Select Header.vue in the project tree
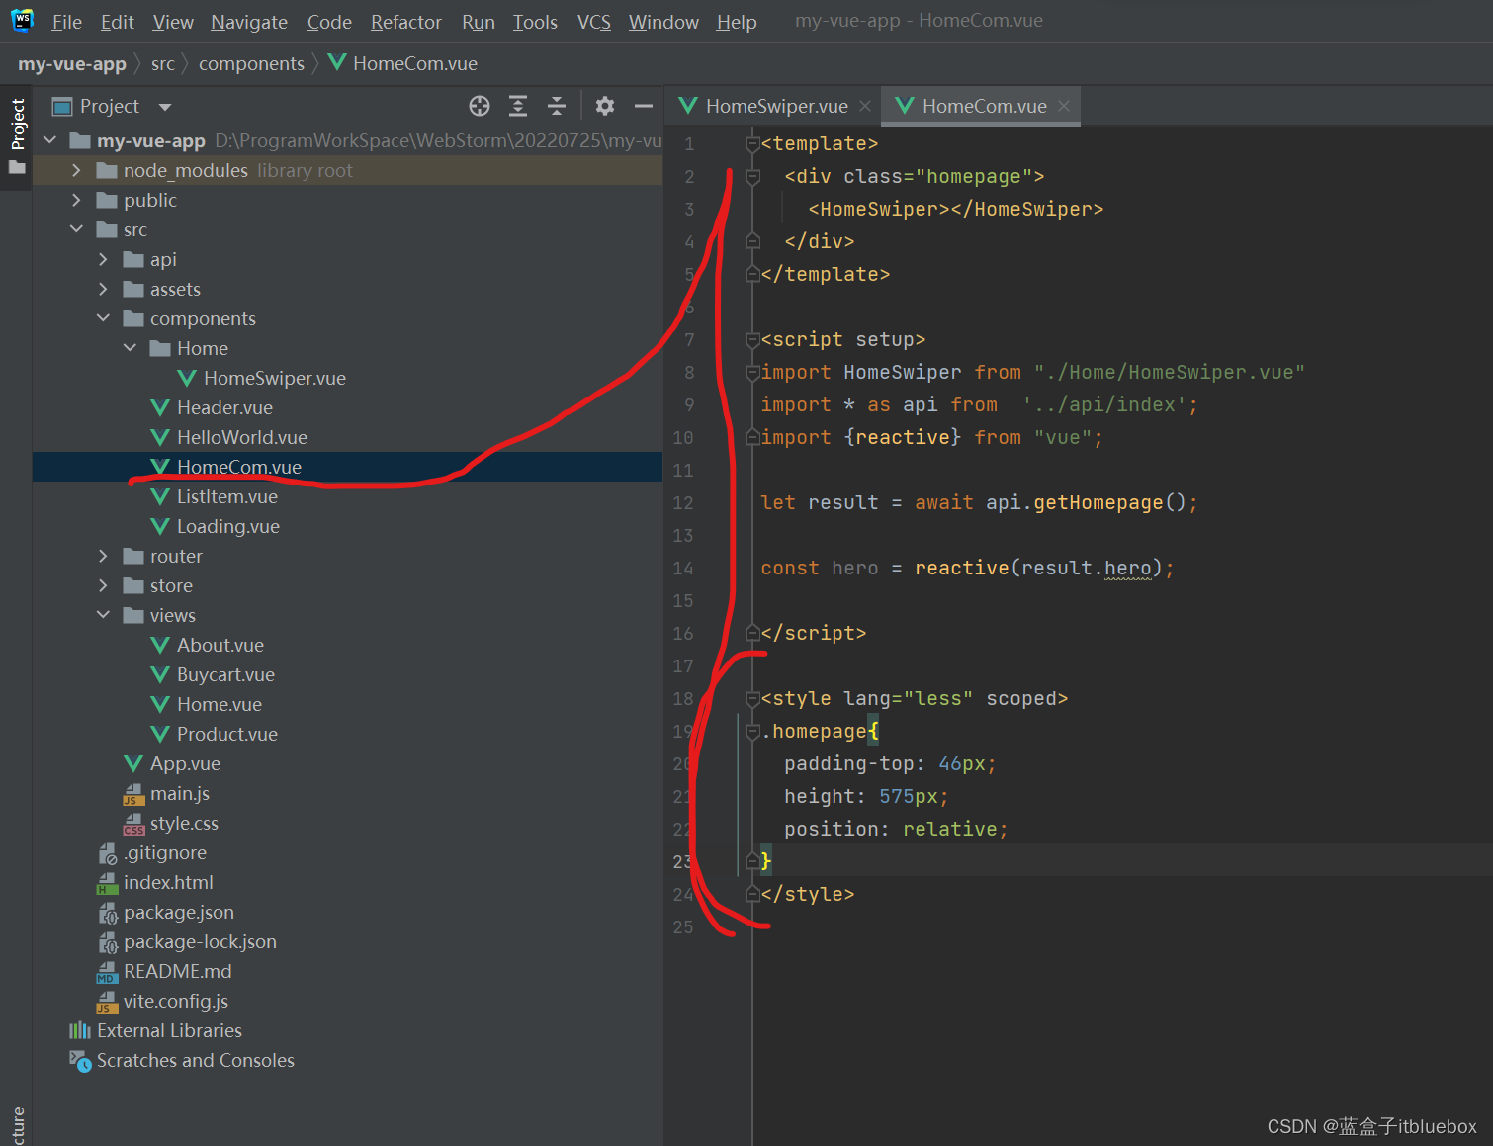The image size is (1493, 1146). coord(224,407)
